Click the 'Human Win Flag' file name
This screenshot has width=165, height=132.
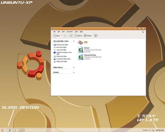pyautogui.click(x=90, y=55)
